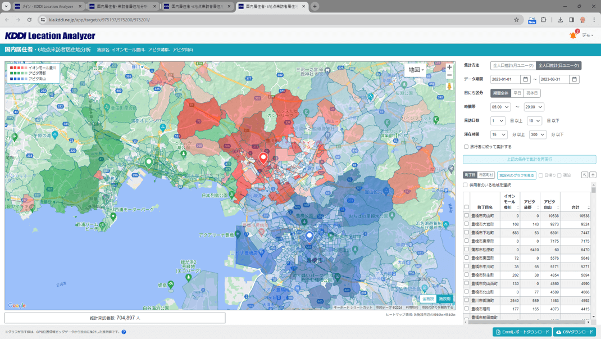
Task: Click 上記の条件で集計を再実行 button
Action: pyautogui.click(x=529, y=159)
